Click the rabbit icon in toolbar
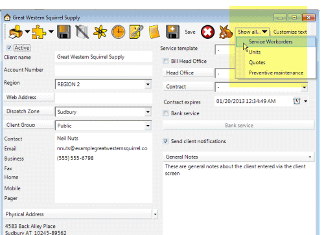The image size is (324, 235). [x=226, y=32]
